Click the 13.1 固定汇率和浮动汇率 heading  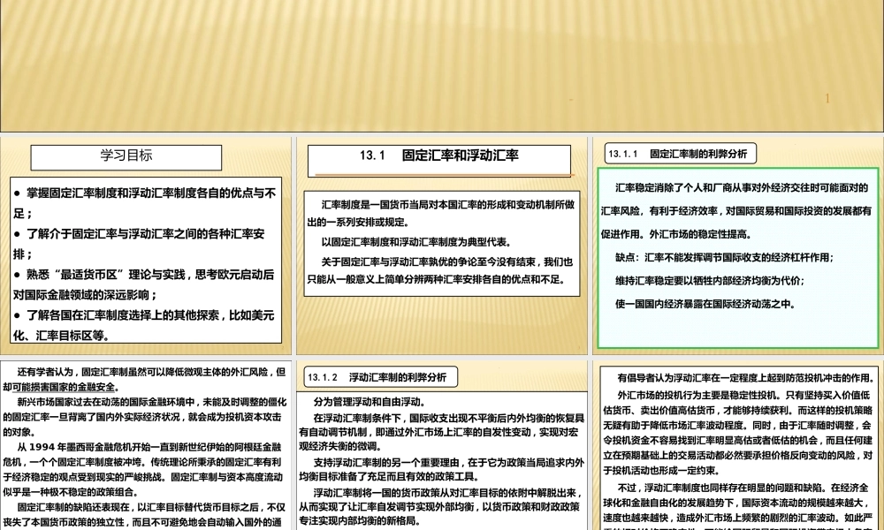tap(439, 155)
